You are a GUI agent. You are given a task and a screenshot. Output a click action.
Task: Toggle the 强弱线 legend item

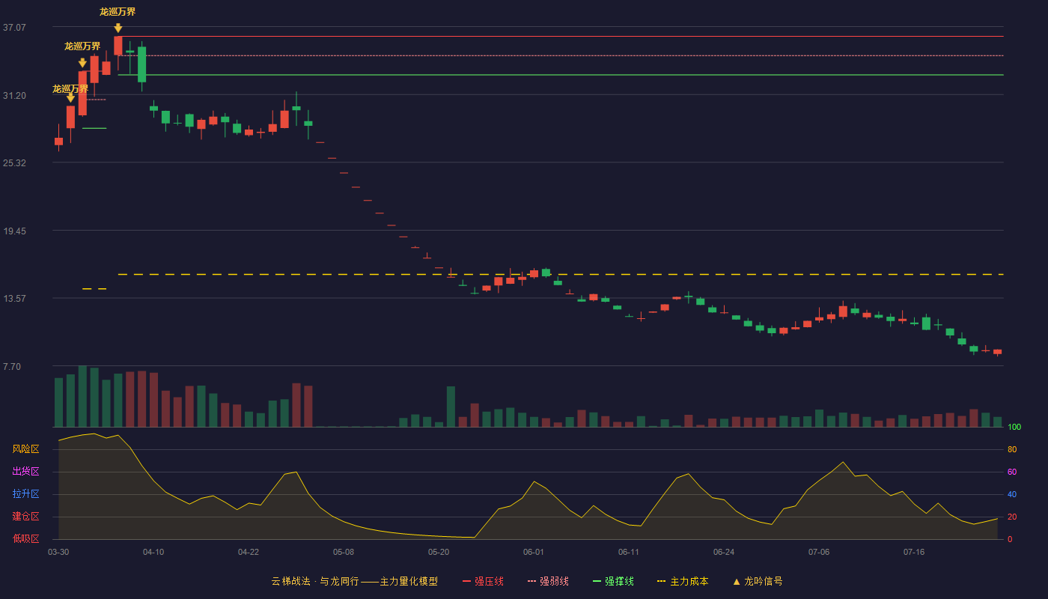pyautogui.click(x=548, y=581)
